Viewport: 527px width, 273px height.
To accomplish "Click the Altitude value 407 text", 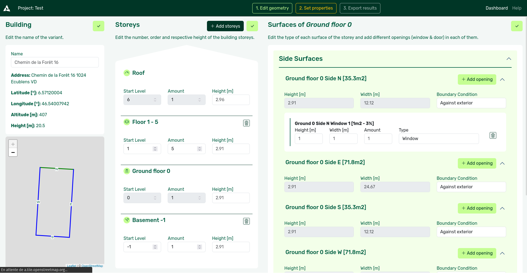I will [x=43, y=115].
